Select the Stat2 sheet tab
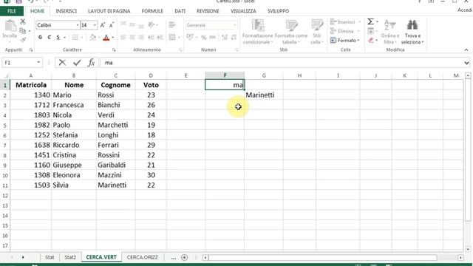Viewport: 473px width, 266px height. click(x=70, y=257)
